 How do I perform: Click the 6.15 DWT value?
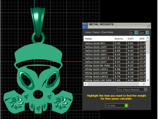(130, 62)
